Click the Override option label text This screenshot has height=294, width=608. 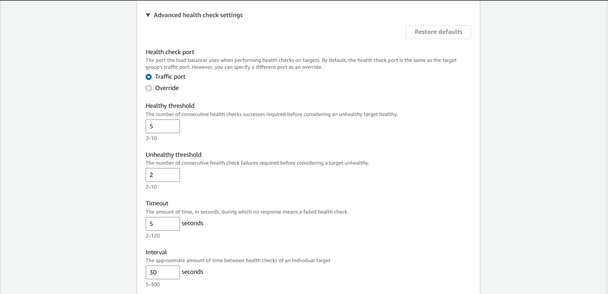pyautogui.click(x=167, y=88)
